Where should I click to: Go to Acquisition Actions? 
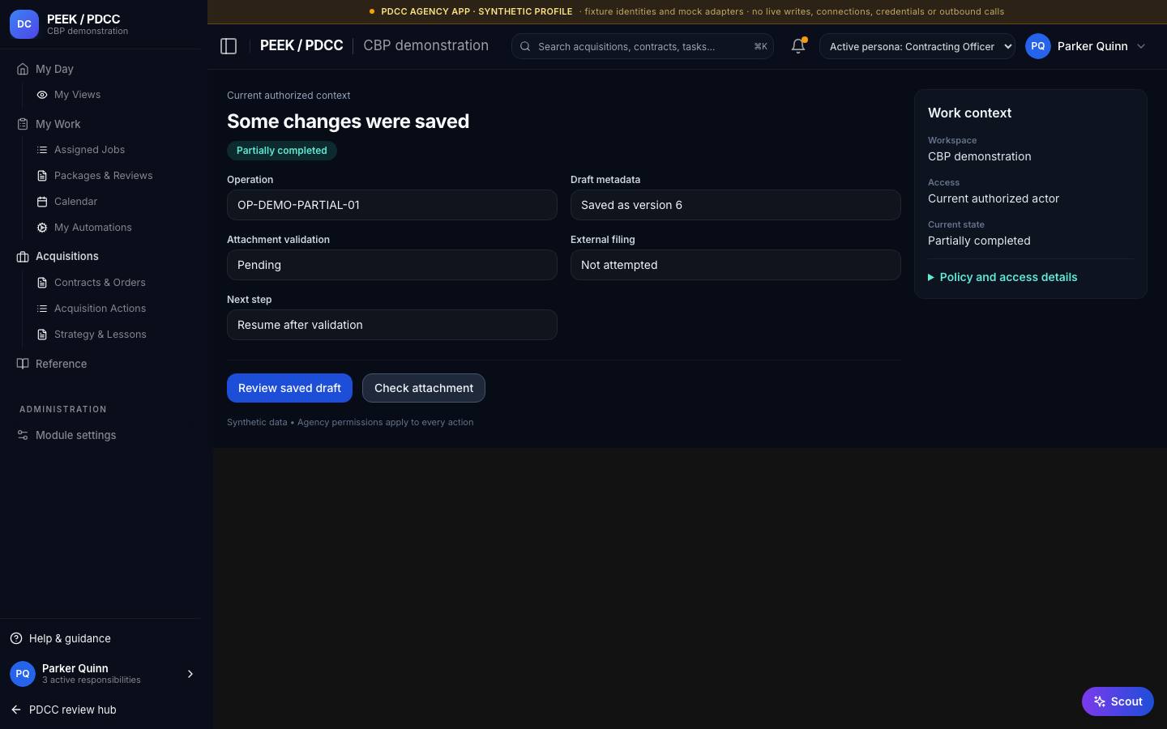coord(100,309)
